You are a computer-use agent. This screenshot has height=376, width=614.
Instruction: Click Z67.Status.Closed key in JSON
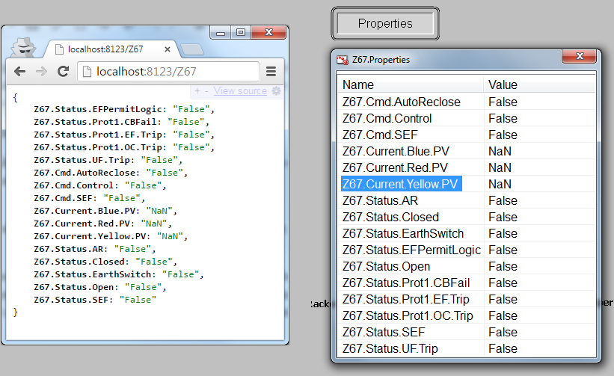point(79,262)
